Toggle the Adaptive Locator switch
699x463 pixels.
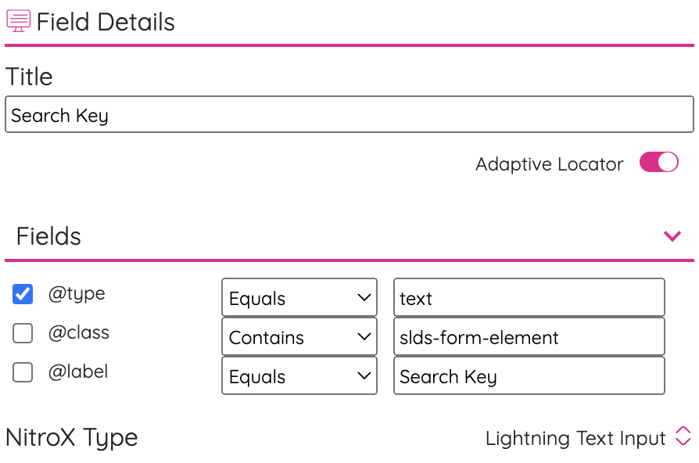(x=659, y=163)
